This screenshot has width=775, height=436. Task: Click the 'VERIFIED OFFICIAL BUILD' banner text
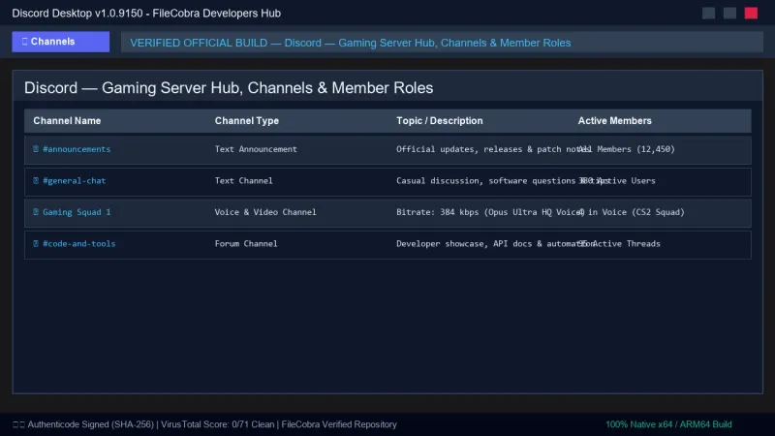point(199,43)
